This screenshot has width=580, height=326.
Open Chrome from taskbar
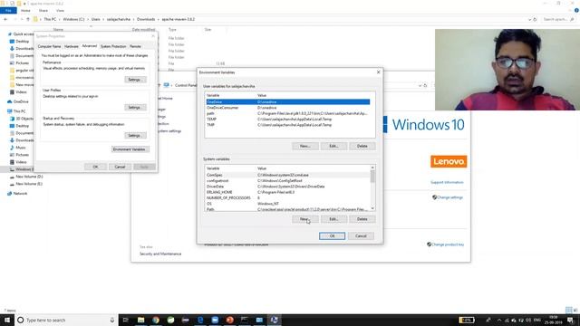pyautogui.click(x=156, y=320)
